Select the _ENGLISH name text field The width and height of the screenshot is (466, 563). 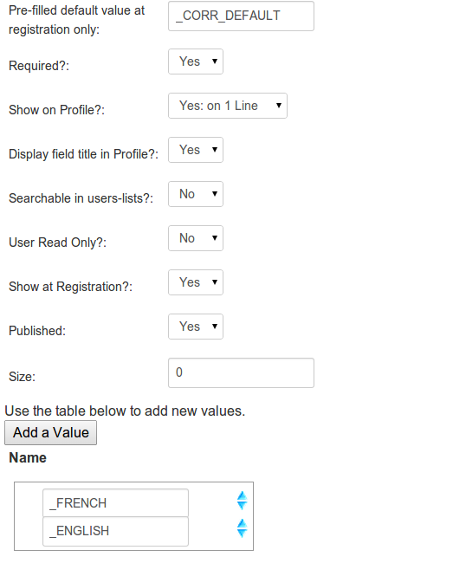[115, 531]
